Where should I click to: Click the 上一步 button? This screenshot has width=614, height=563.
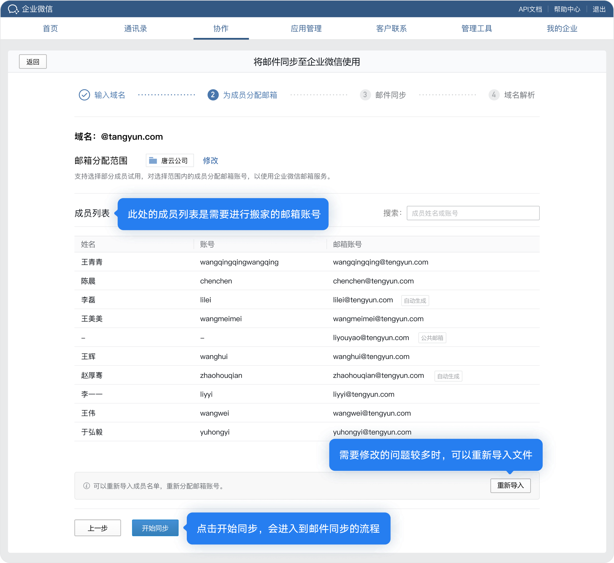[98, 528]
